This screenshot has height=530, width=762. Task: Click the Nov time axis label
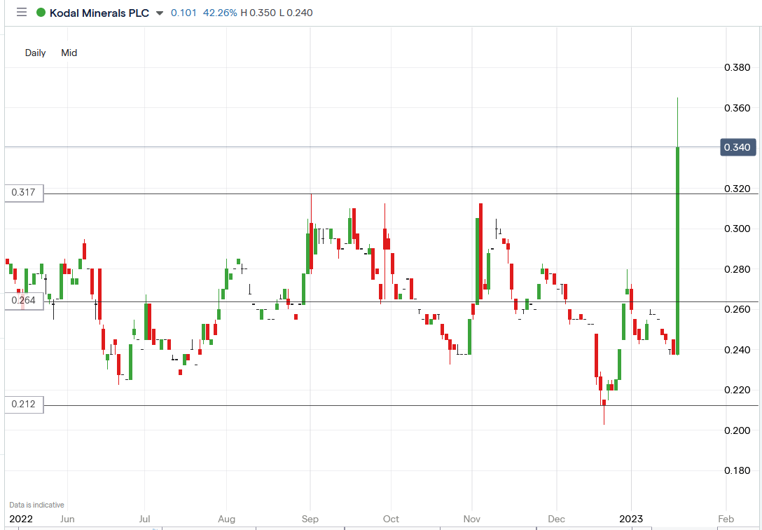[x=472, y=519]
